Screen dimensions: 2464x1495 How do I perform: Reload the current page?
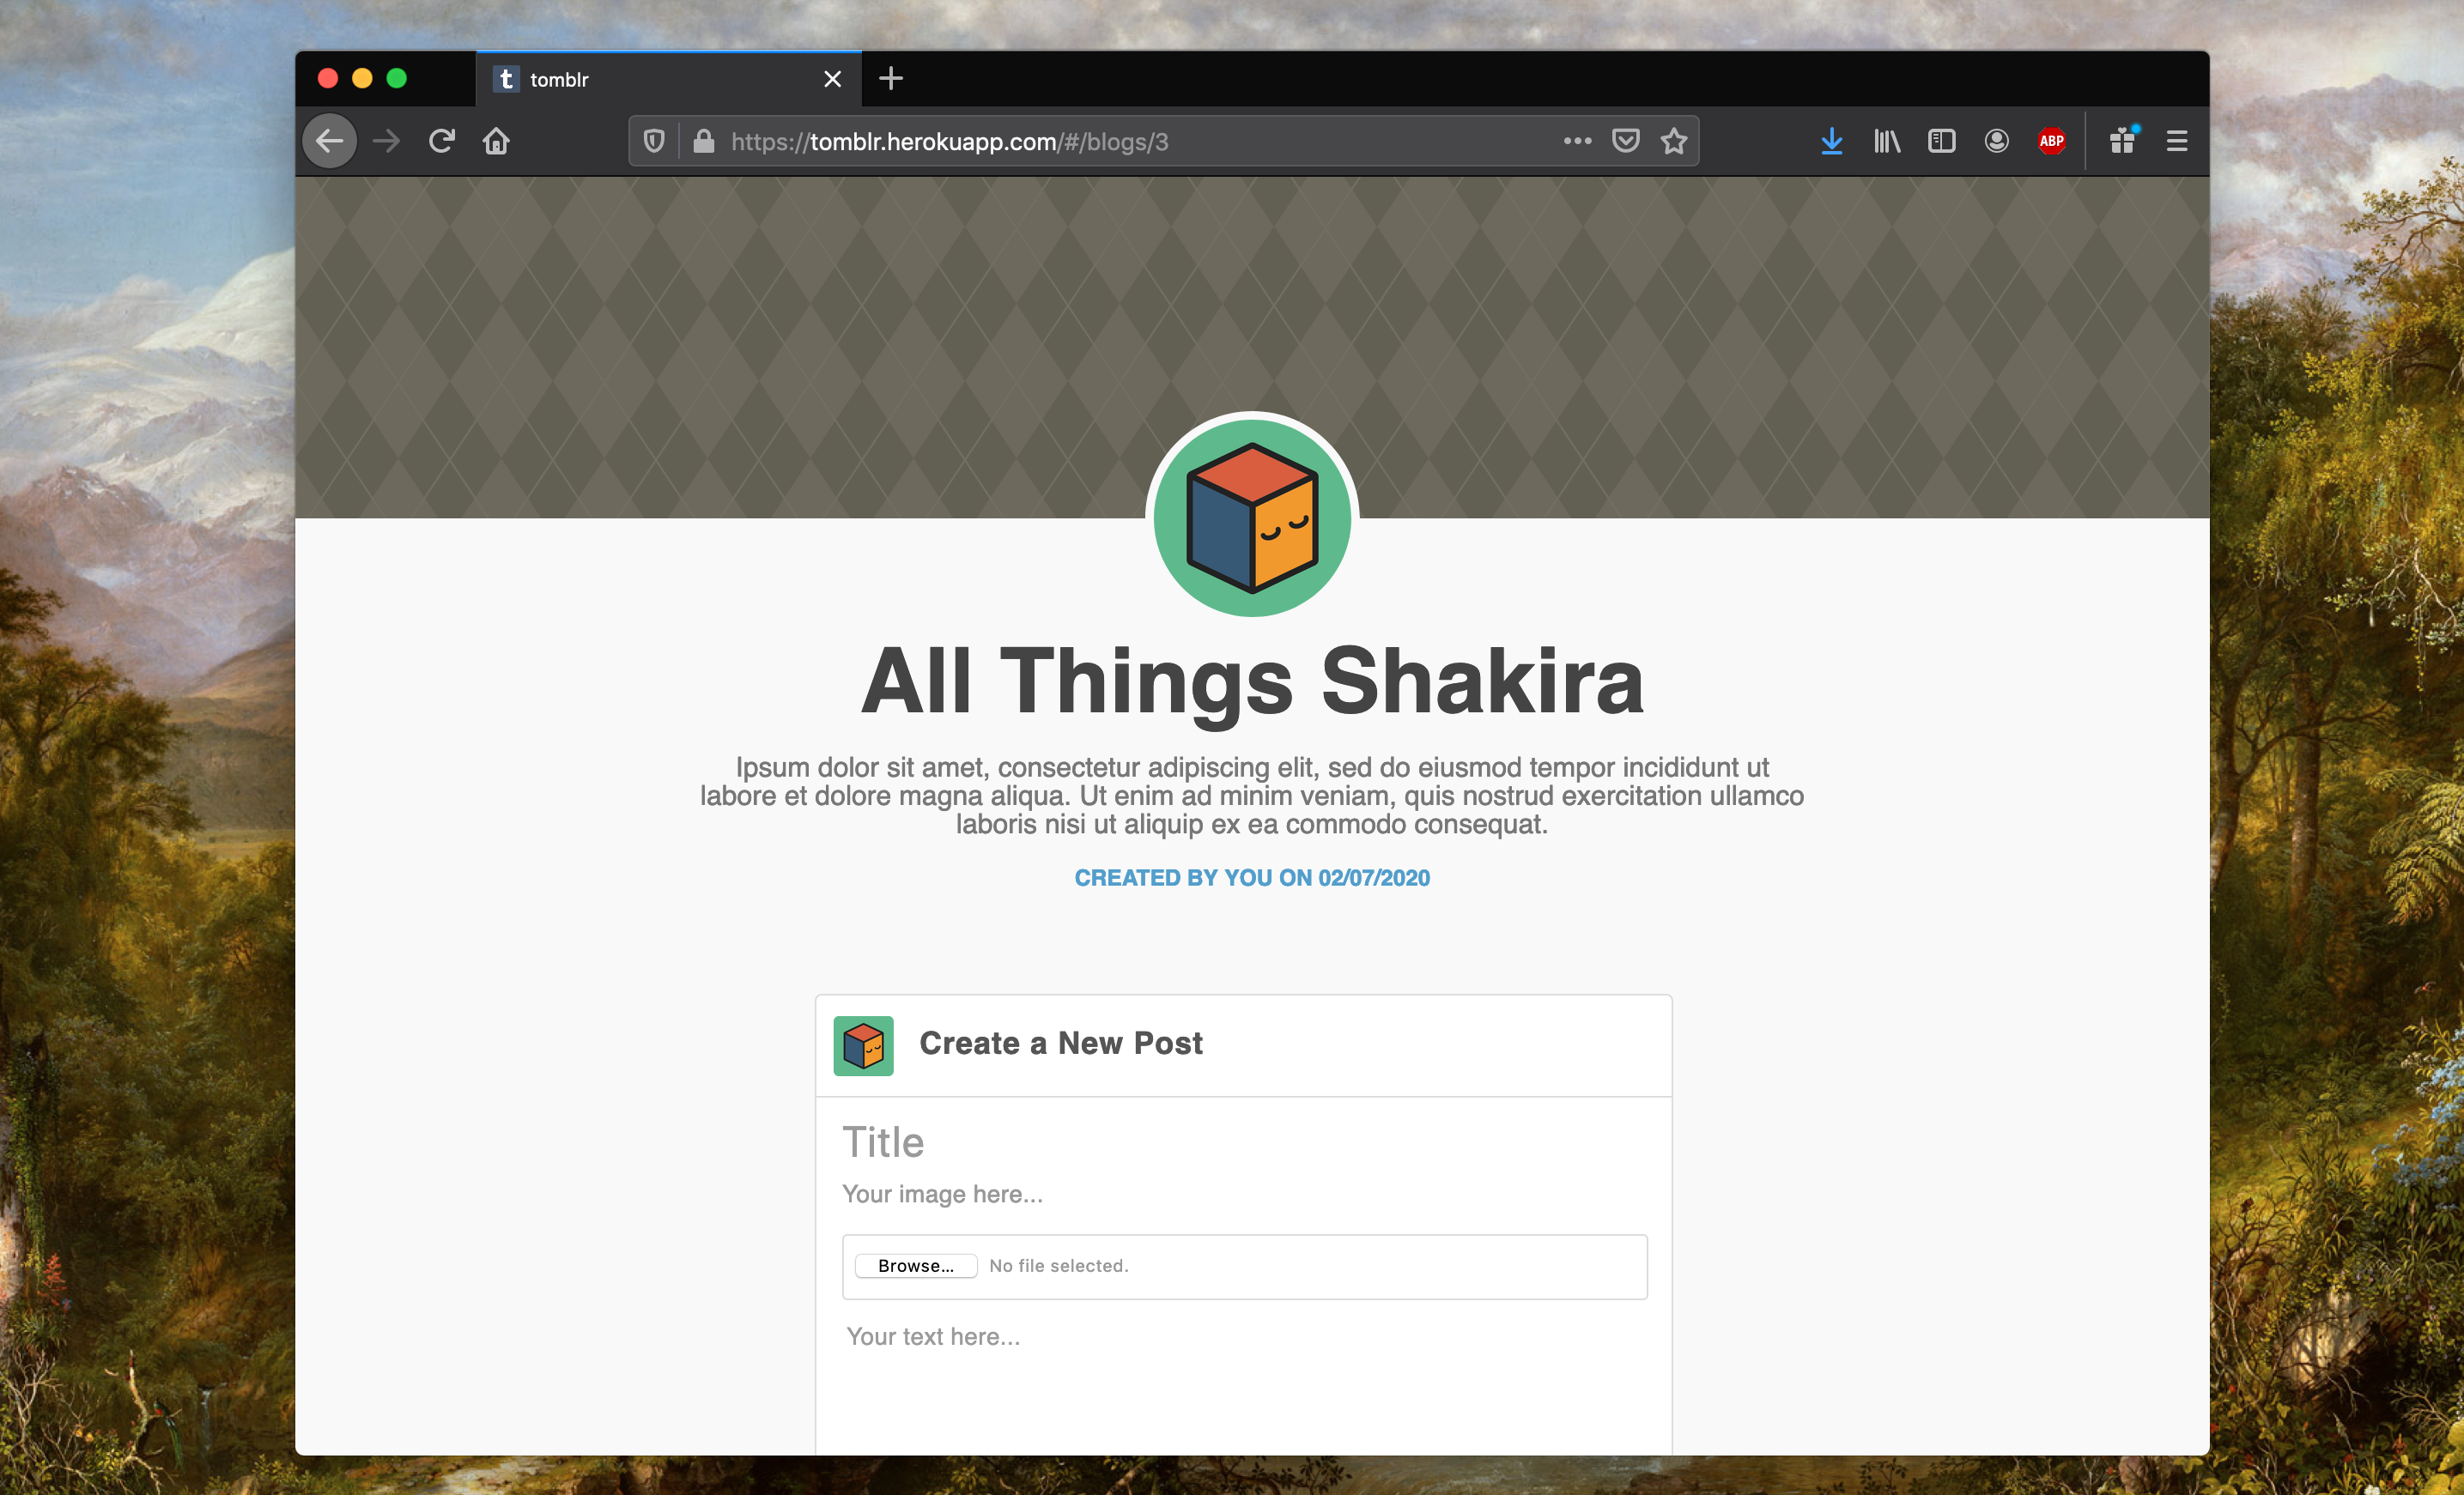tap(442, 141)
